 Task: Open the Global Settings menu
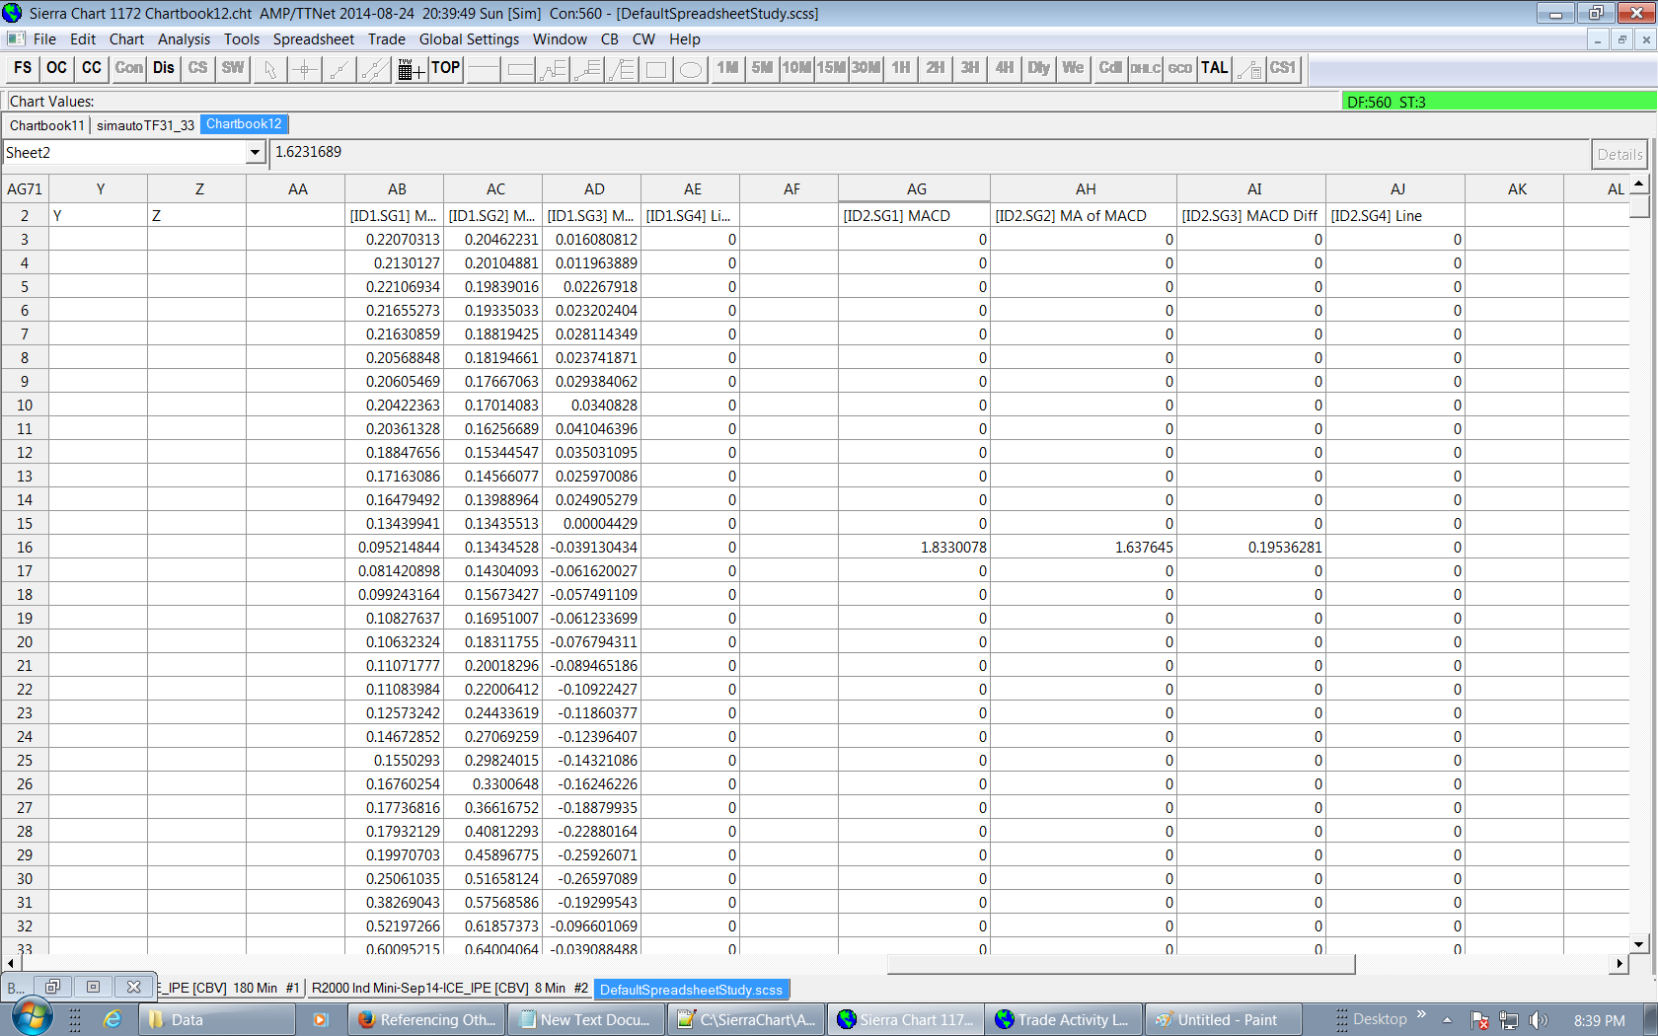[x=469, y=39]
